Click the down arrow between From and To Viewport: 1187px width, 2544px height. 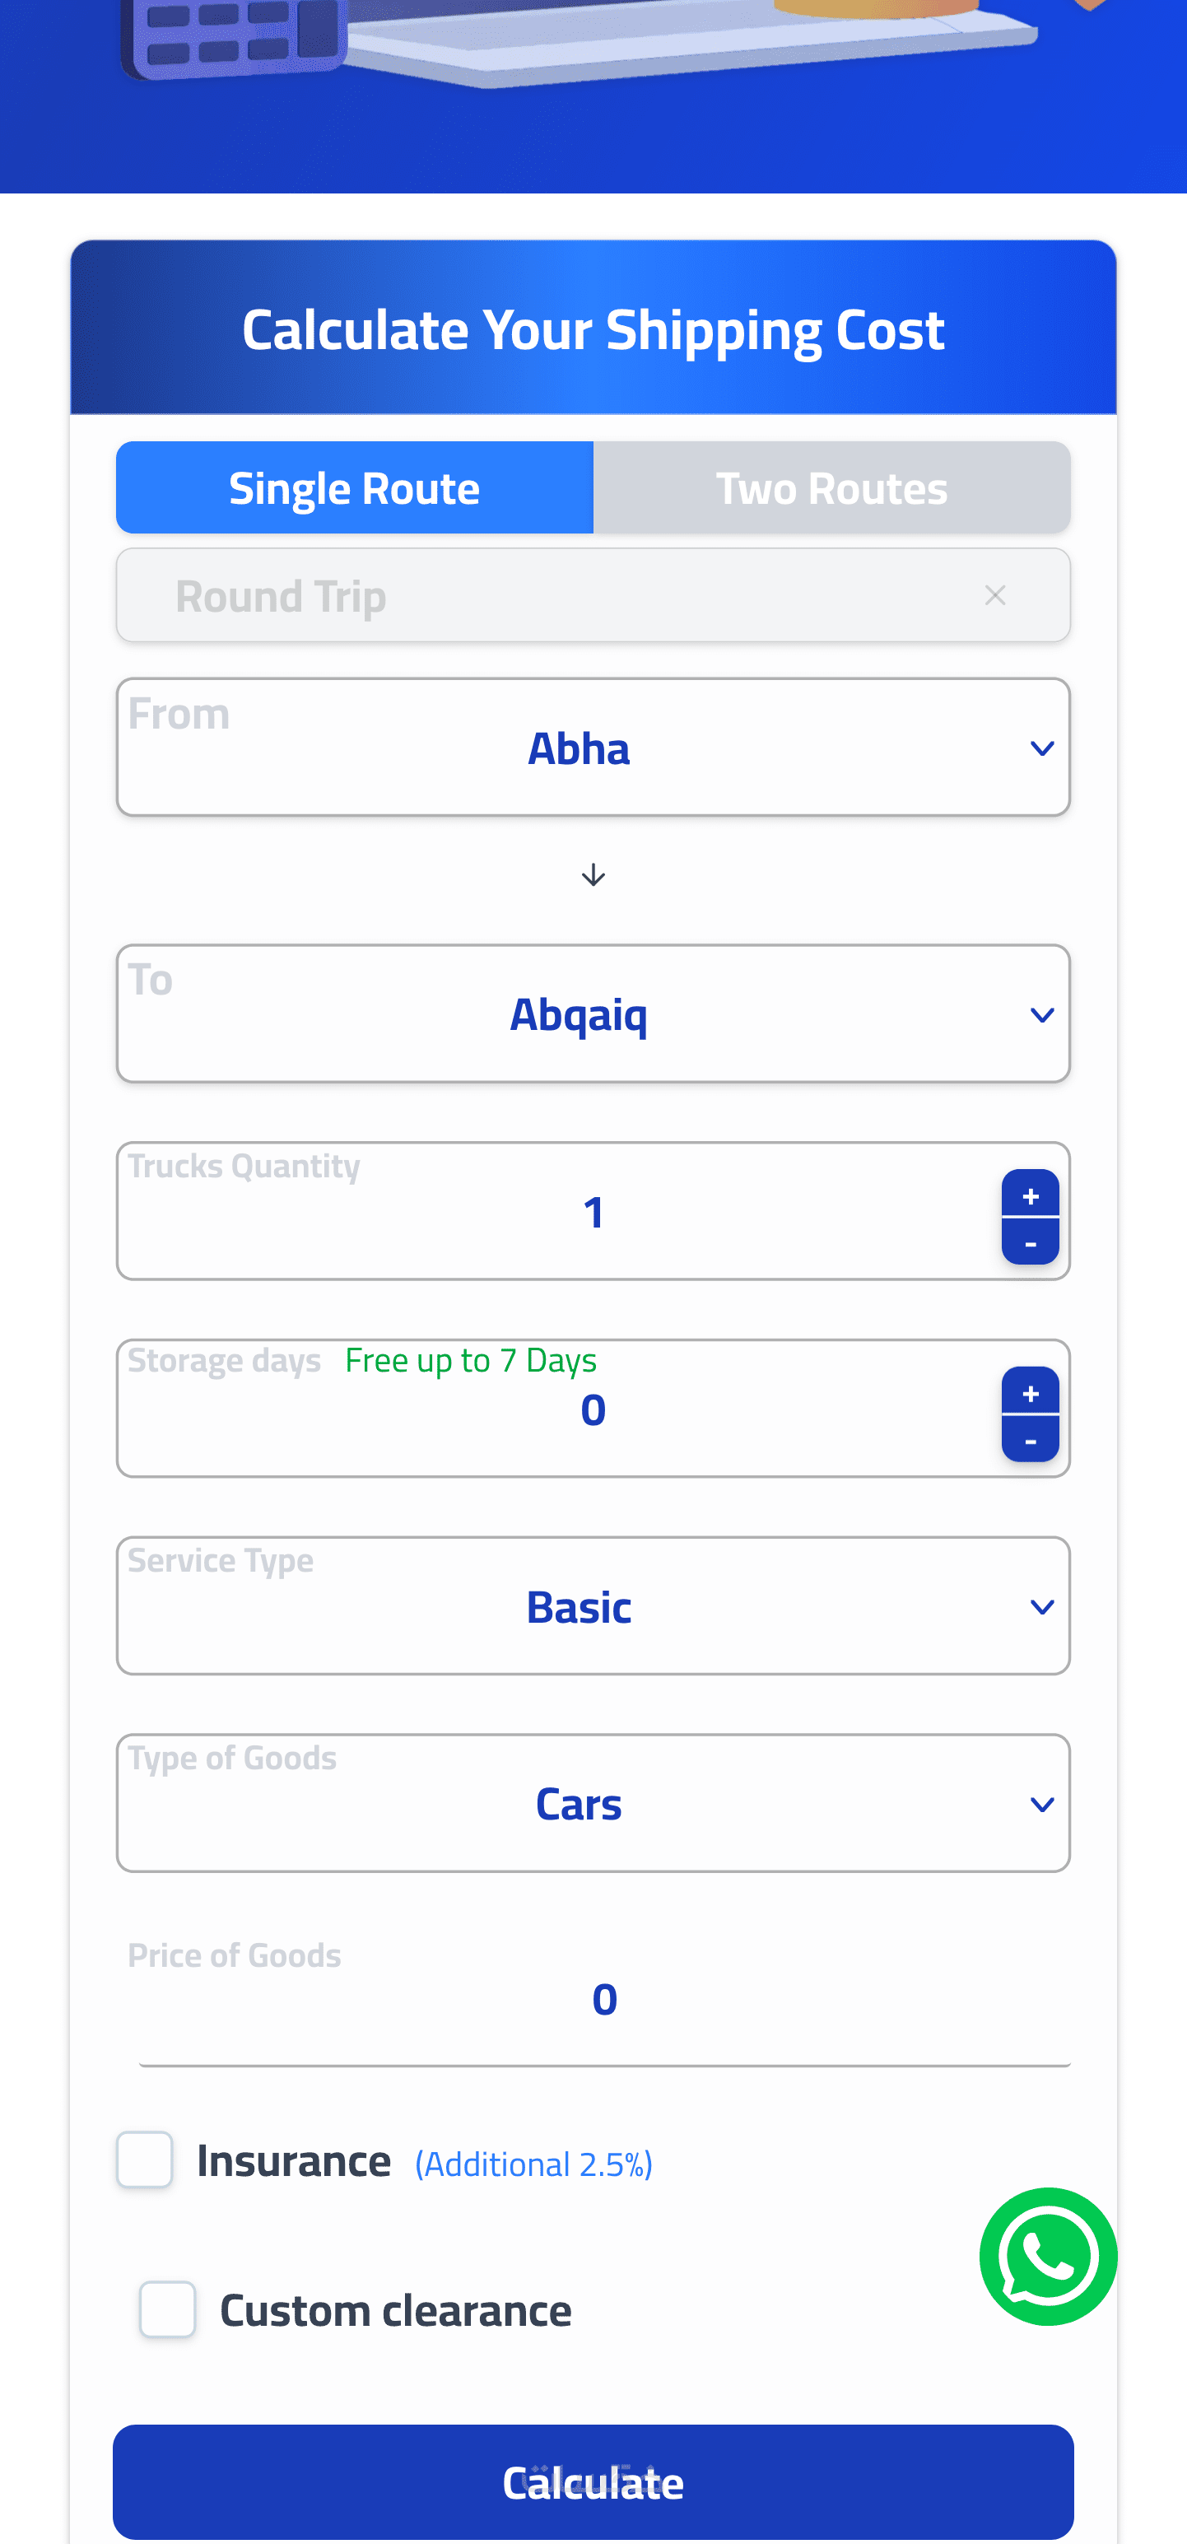pos(593,875)
